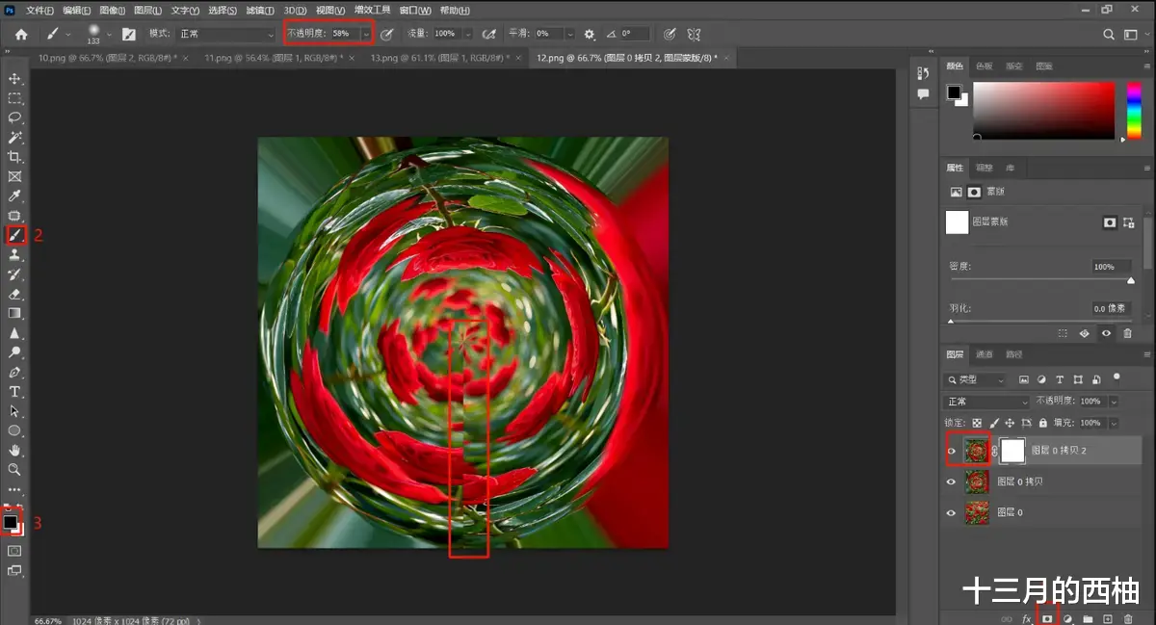Select the Zoom magnifier tool

click(x=15, y=470)
